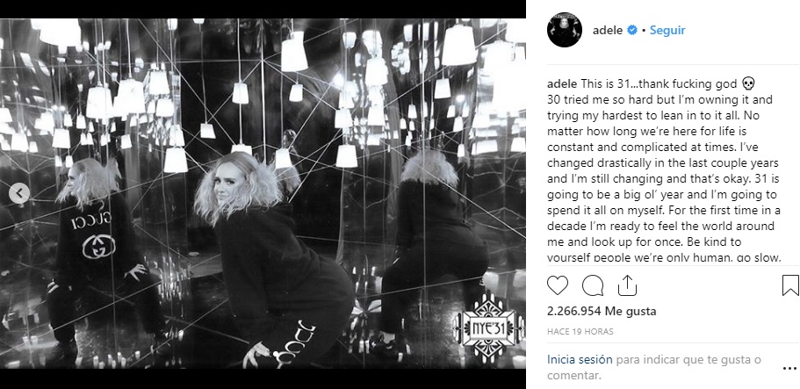View the 2.266.954 Me gusta likes list
This screenshot has height=389, width=800.
[602, 311]
